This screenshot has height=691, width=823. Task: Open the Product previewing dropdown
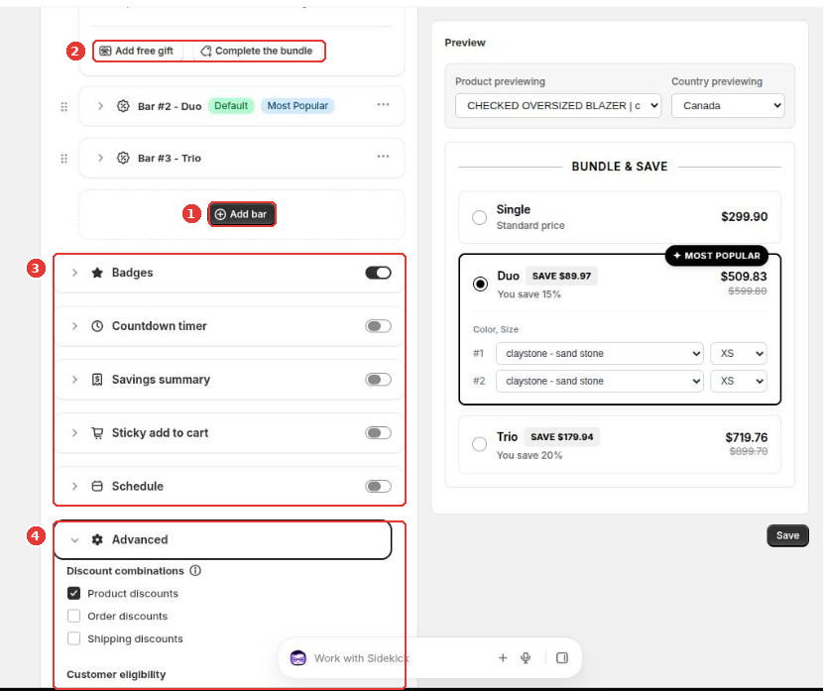(x=558, y=105)
